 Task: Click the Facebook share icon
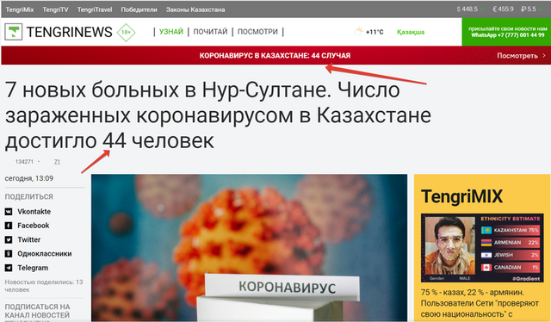tap(9, 226)
